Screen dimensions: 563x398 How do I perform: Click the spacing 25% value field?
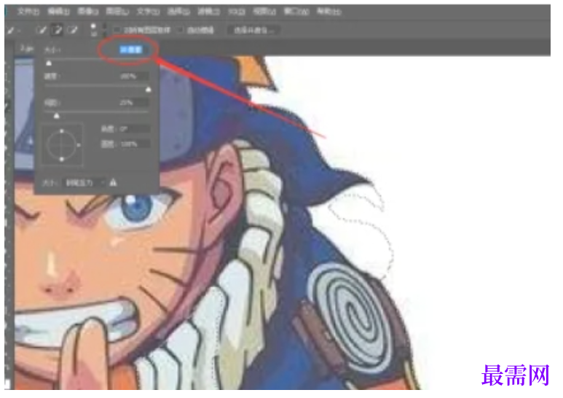coord(132,103)
